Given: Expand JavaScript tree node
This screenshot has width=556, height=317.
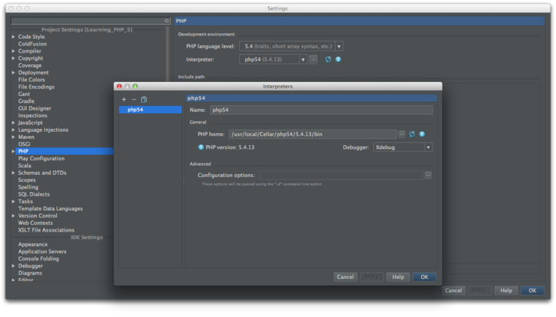Looking at the screenshot, I should point(13,123).
